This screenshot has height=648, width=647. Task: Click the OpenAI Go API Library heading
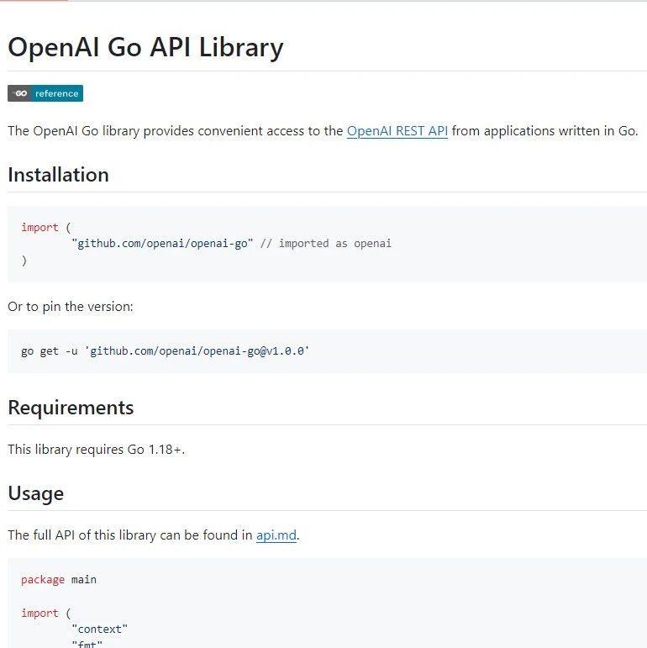coord(145,47)
